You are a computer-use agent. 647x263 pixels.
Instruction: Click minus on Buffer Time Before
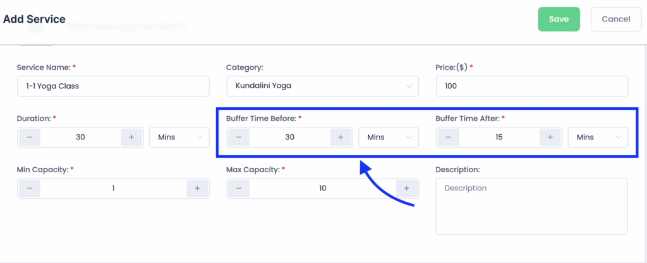coord(239,137)
